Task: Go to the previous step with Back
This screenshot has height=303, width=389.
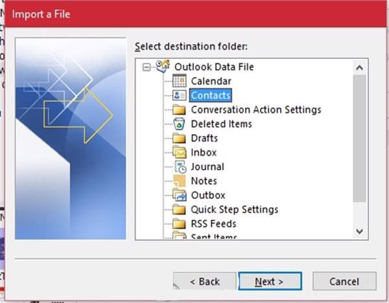Action: [x=204, y=282]
